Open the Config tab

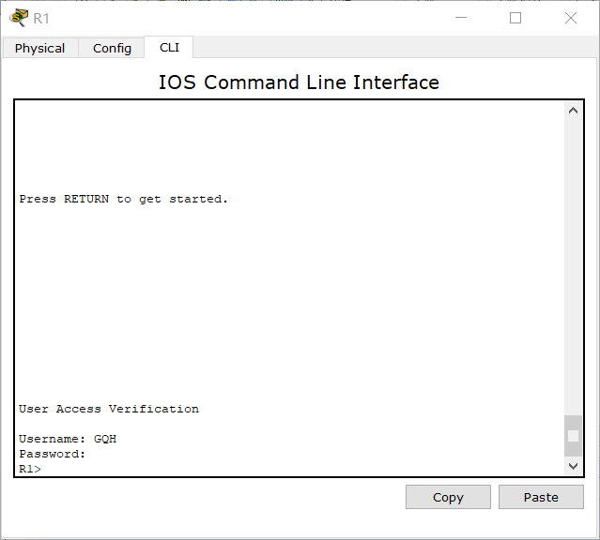pos(112,48)
